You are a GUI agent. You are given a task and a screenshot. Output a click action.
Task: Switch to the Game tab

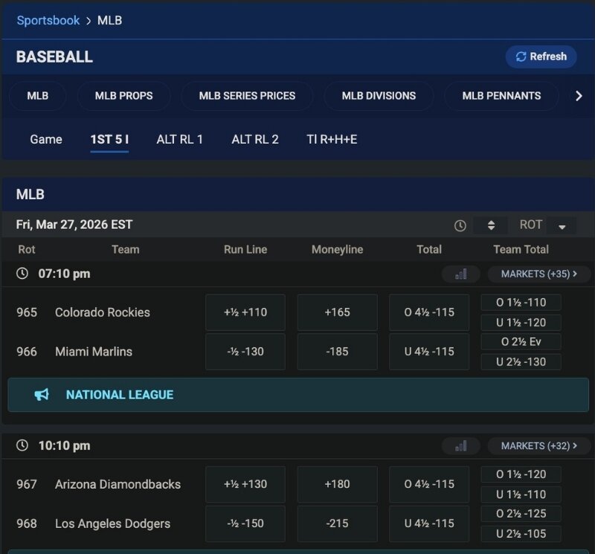(46, 139)
